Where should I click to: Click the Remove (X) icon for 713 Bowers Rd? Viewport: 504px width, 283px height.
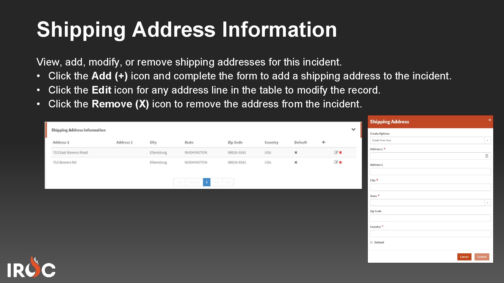pos(340,162)
